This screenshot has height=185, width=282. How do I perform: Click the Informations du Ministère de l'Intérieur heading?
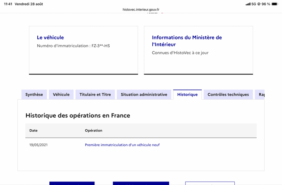point(187,41)
